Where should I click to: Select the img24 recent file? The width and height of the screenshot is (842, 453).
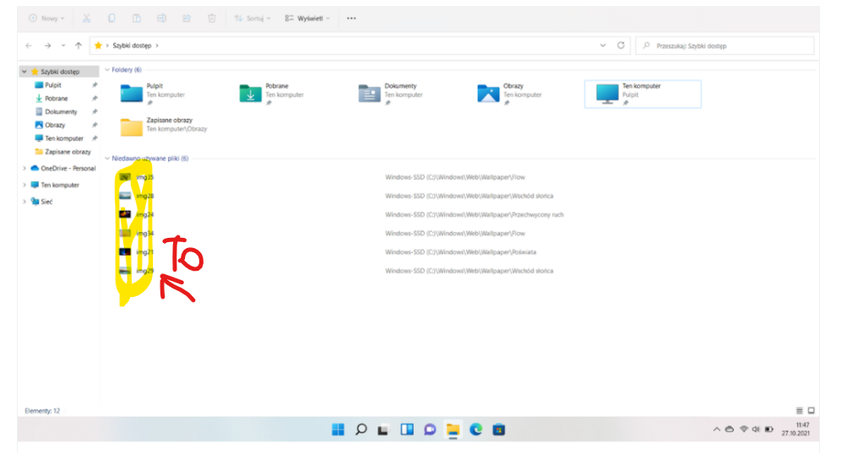tap(144, 214)
